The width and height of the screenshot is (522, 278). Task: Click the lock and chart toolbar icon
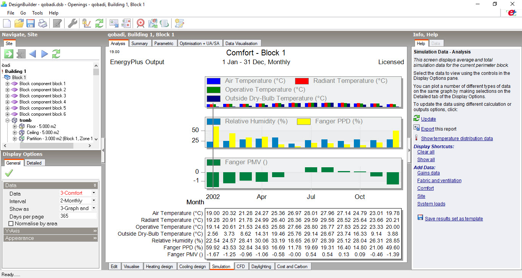tap(87, 23)
